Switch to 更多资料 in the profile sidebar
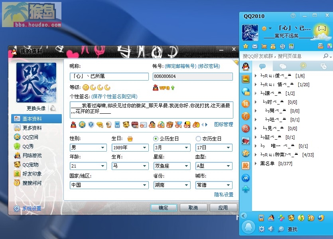Image resolution: width=333 pixels, height=239 pixels. click(32, 128)
